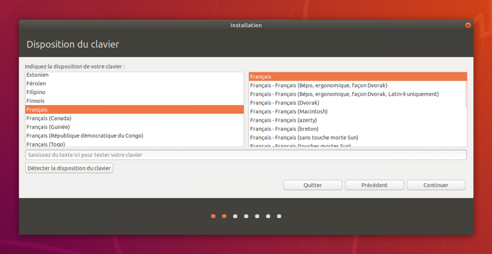Viewport: 492px width, 254px height.
Task: Click Détecter la disposition du clavier
Action: (69, 168)
